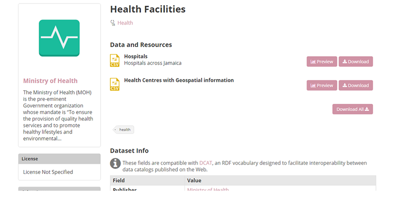Click the License panel header

[x=59, y=159]
